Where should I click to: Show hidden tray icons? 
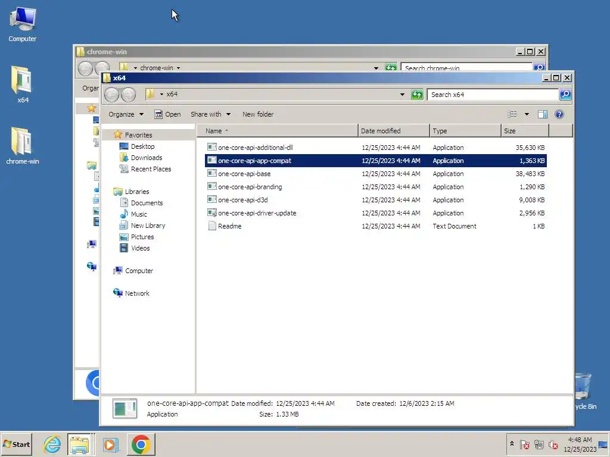coord(512,443)
